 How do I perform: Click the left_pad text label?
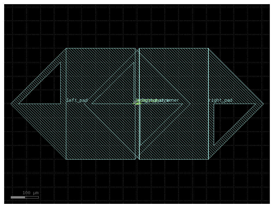pyautogui.click(x=77, y=100)
